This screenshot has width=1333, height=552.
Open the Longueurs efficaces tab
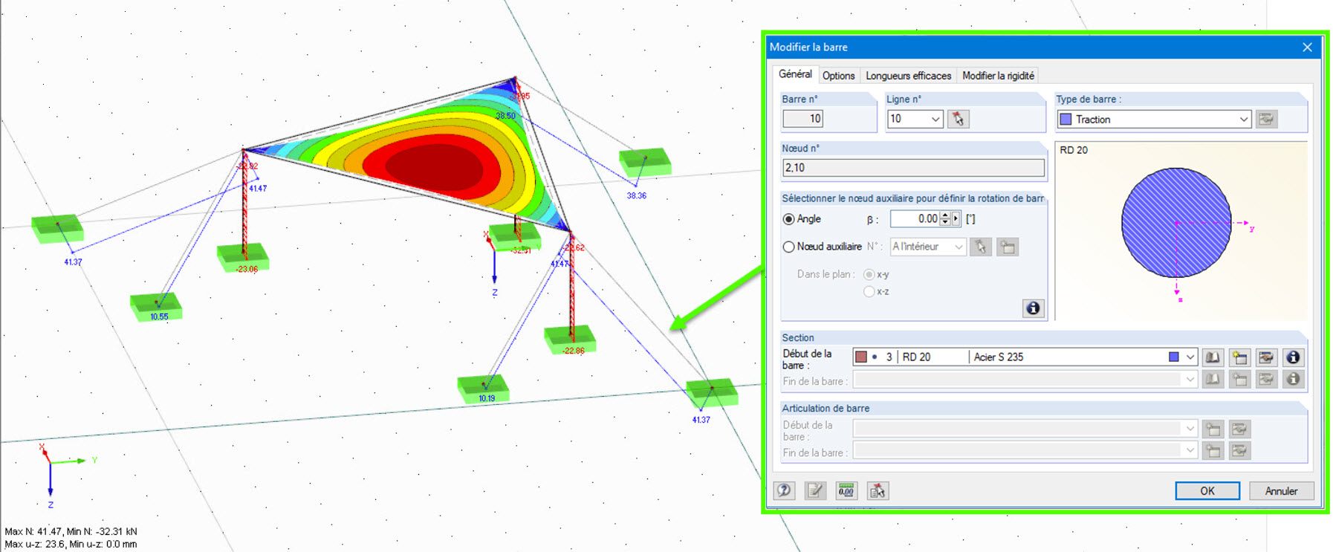click(x=908, y=76)
